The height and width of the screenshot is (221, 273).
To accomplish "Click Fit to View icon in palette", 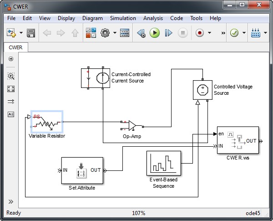I will point(11,89).
